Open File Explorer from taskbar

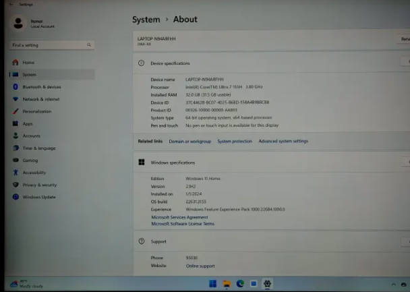tap(227, 284)
